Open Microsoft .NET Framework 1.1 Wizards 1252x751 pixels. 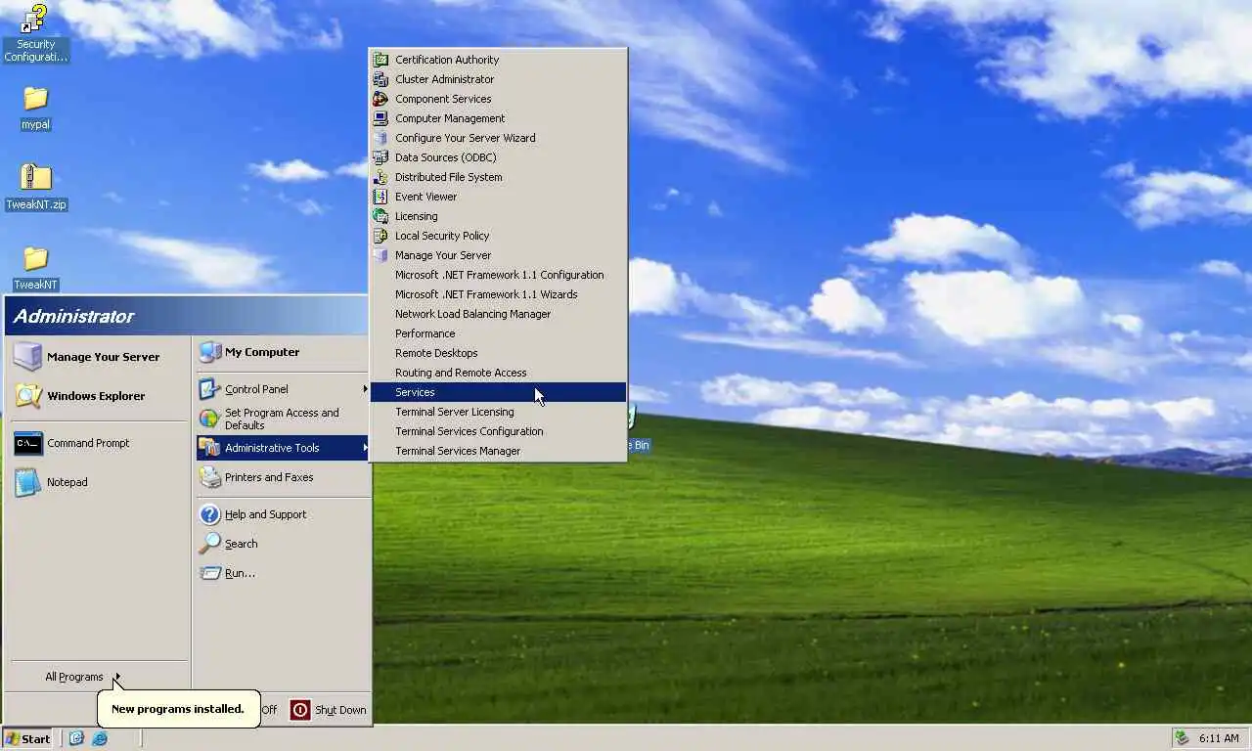pyautogui.click(x=498, y=294)
